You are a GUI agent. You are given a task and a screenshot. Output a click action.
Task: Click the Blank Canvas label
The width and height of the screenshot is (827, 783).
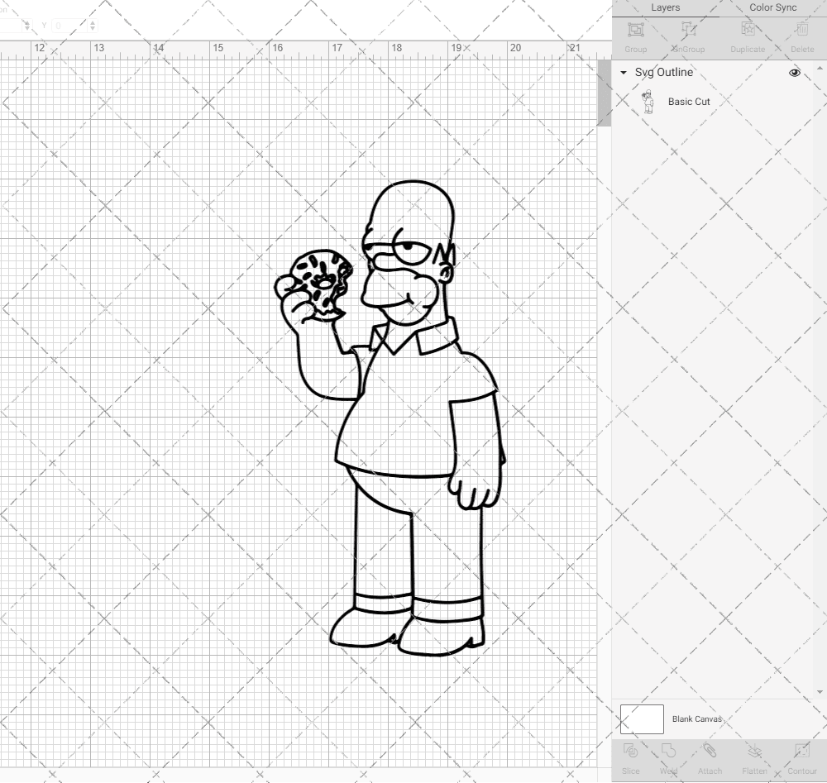[696, 719]
